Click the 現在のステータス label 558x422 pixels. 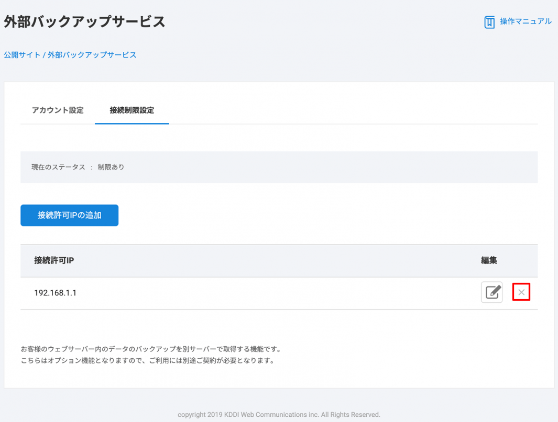tap(58, 167)
